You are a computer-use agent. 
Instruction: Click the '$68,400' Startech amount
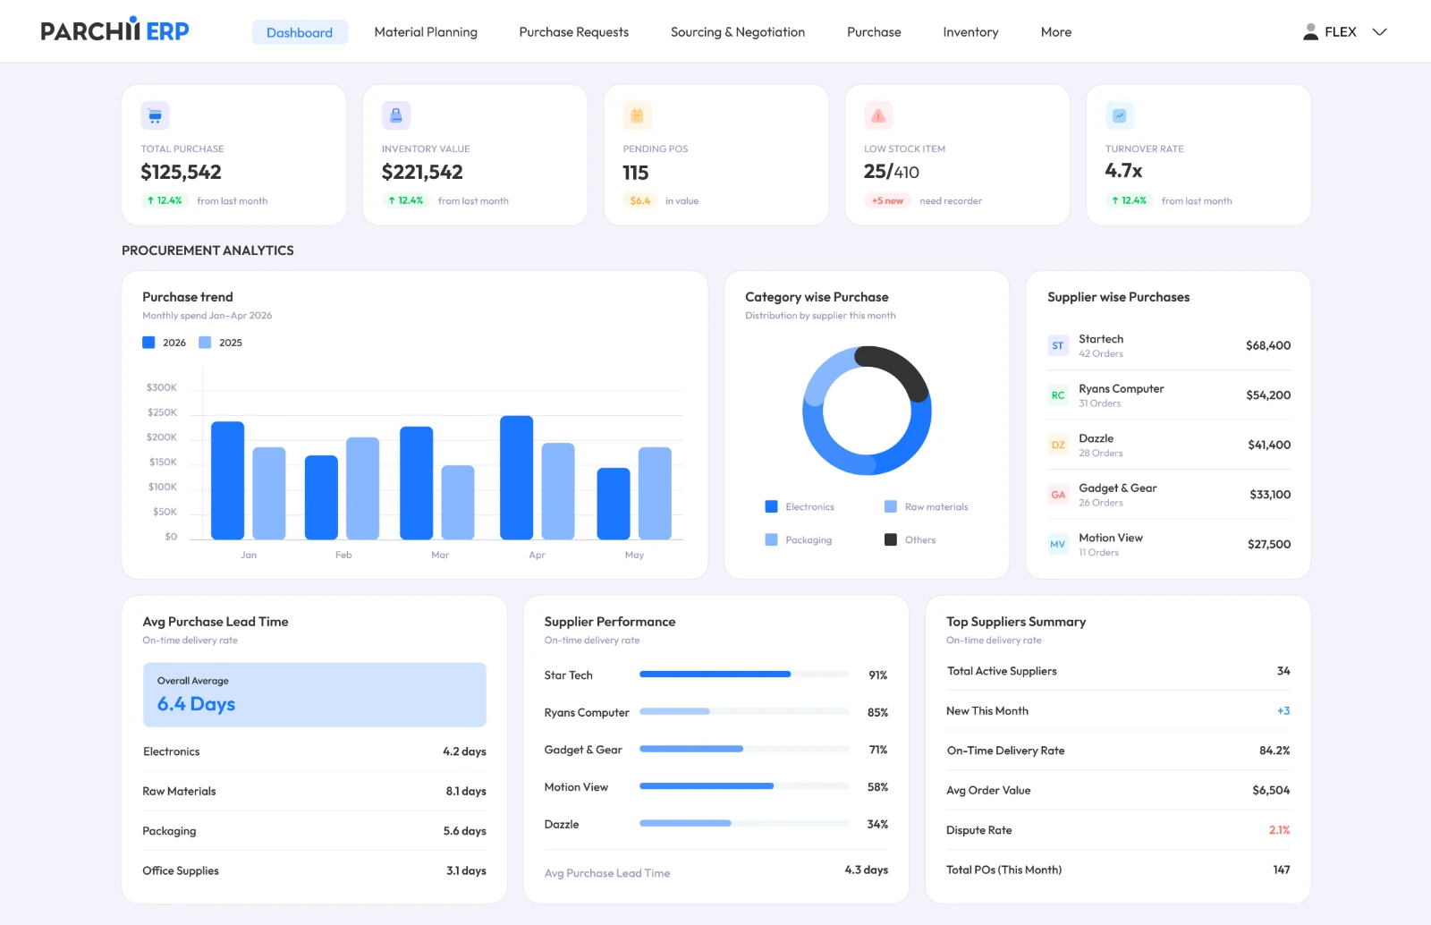point(1268,345)
